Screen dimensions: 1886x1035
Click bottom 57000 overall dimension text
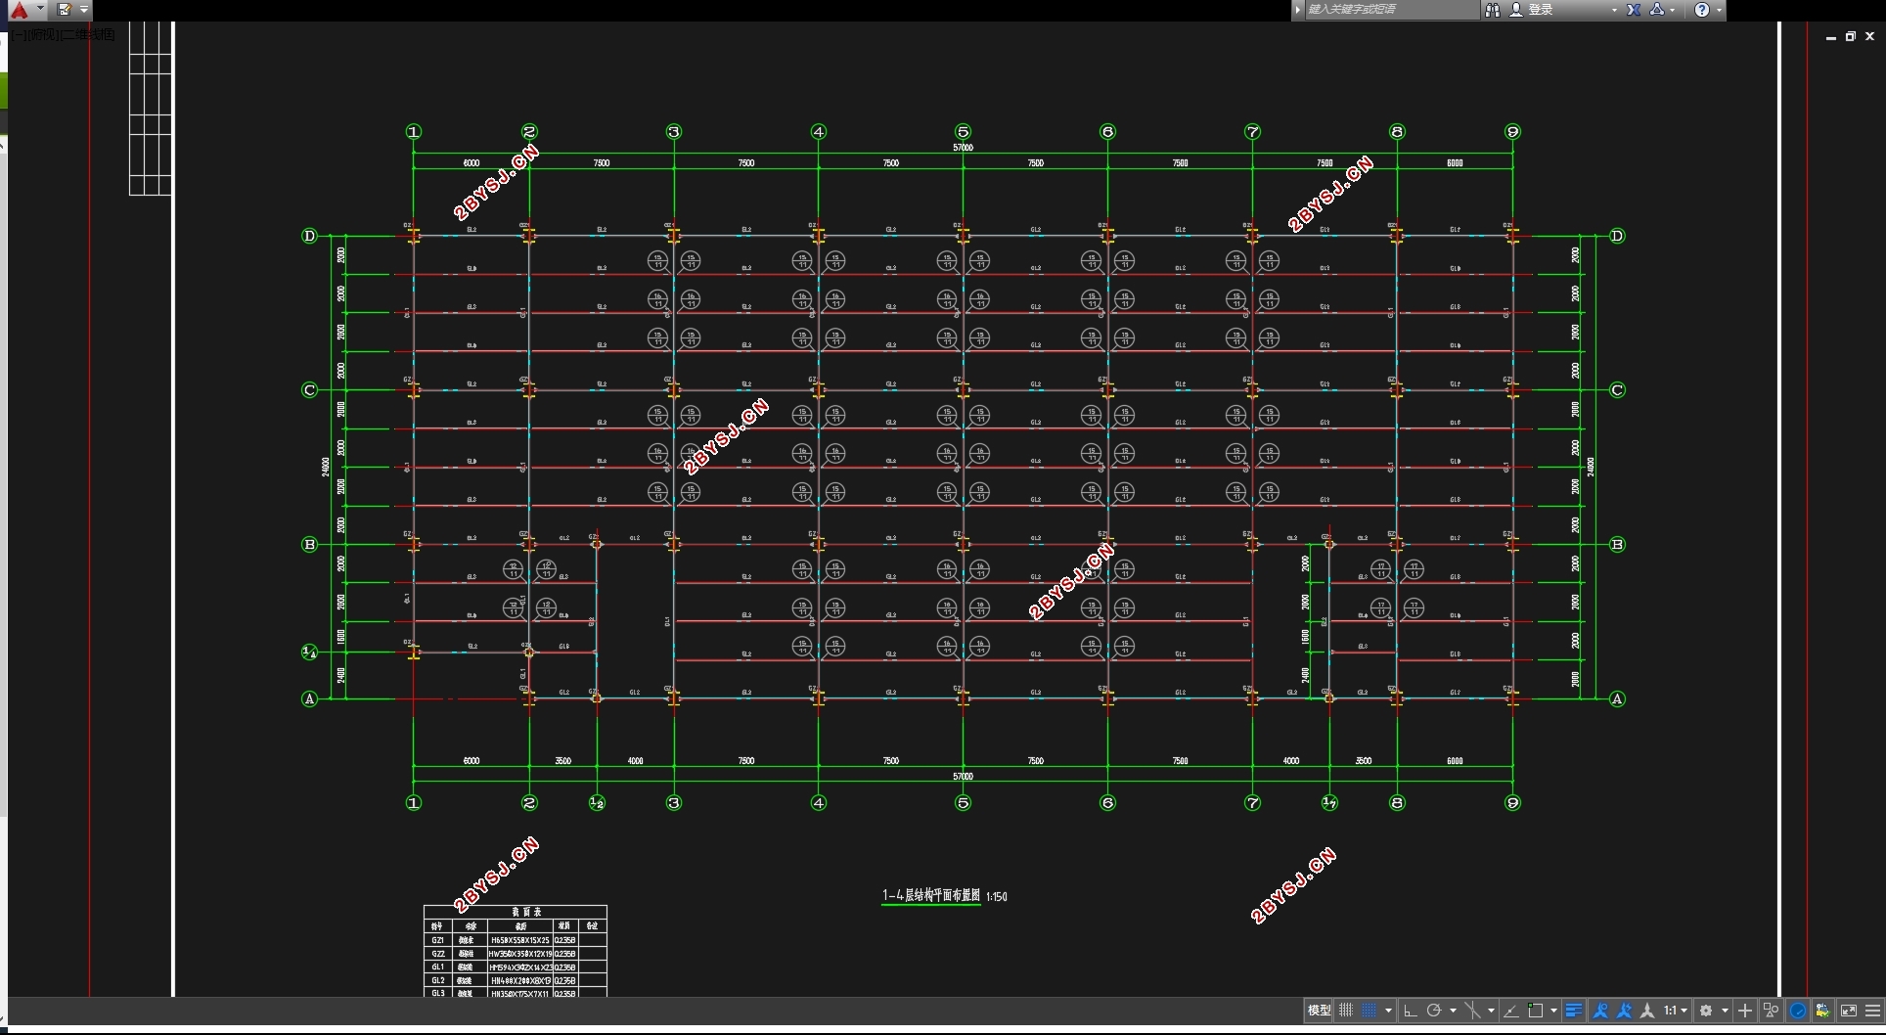(963, 777)
